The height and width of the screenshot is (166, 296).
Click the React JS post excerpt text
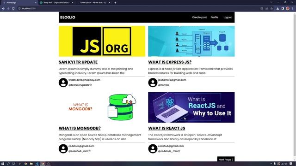tap(185, 137)
